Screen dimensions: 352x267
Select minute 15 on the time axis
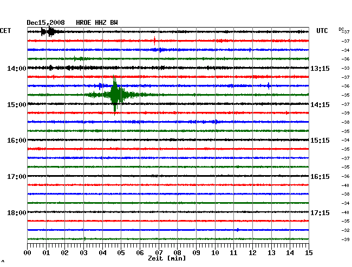point(309,253)
